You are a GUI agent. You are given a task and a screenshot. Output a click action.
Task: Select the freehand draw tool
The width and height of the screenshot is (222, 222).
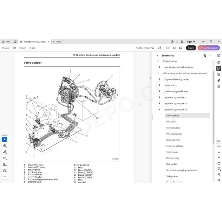click(x=5, y=158)
